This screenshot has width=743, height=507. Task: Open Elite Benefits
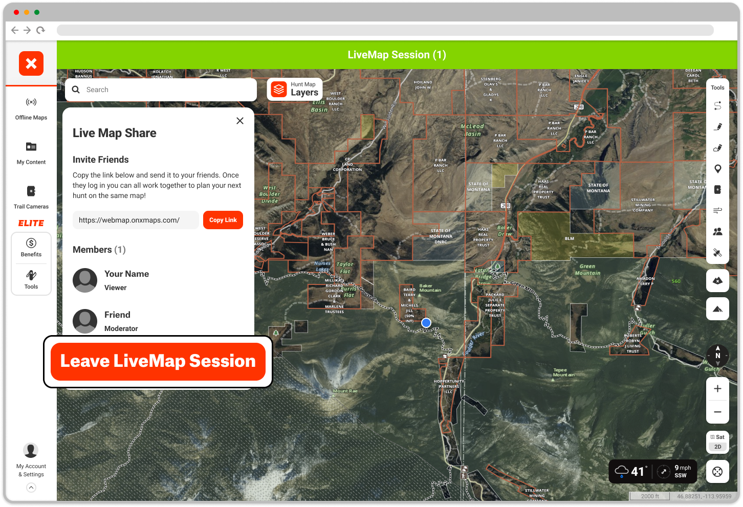(31, 248)
